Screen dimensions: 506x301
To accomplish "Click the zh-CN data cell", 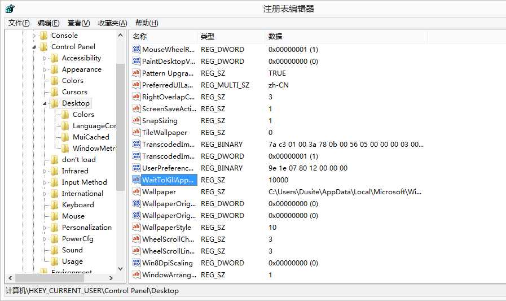I will (279, 85).
